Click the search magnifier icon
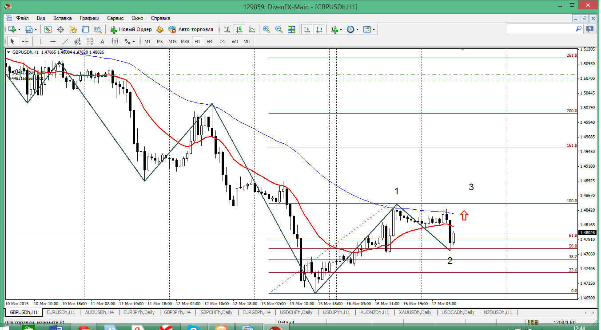This screenshot has height=330, width=601. pos(579,28)
